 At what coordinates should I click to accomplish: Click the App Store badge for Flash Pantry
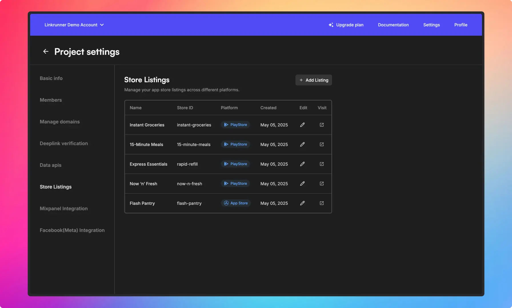(x=236, y=203)
